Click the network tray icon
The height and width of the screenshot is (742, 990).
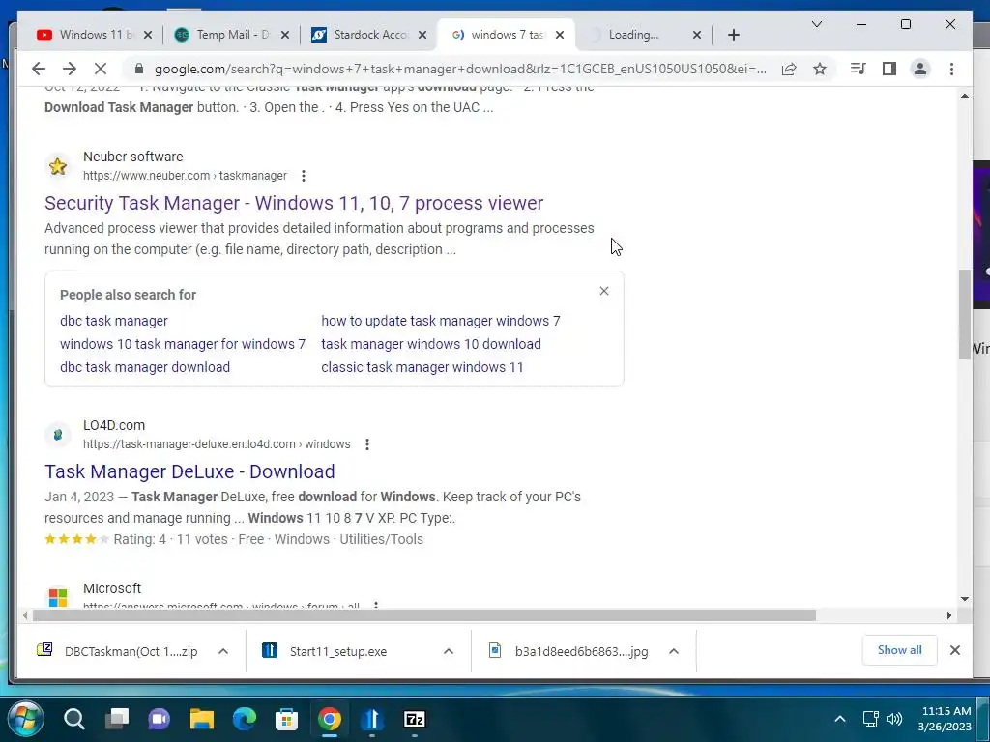[x=871, y=719]
